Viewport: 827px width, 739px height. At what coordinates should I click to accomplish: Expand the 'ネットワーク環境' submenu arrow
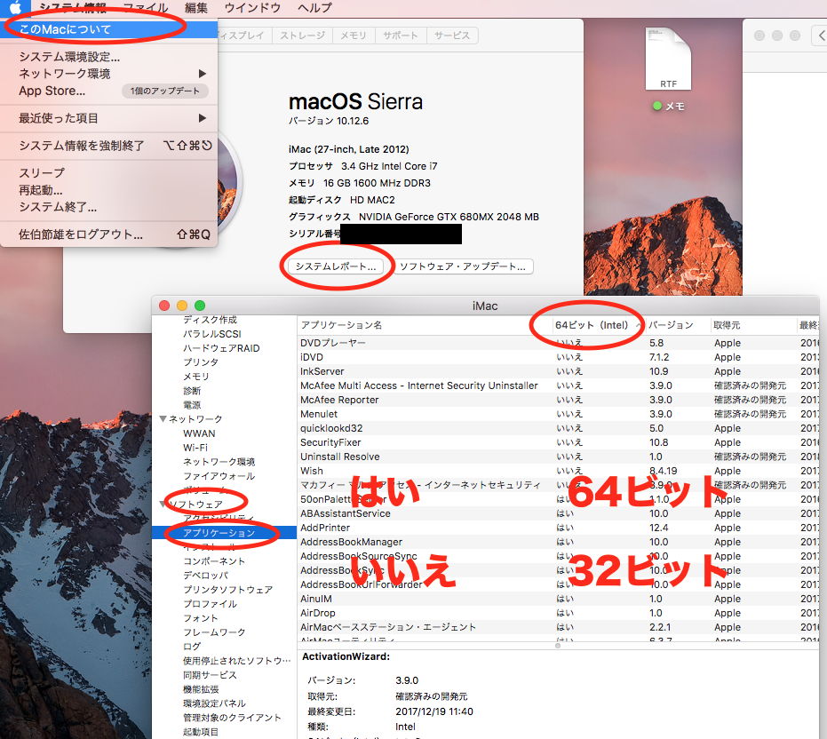point(202,74)
